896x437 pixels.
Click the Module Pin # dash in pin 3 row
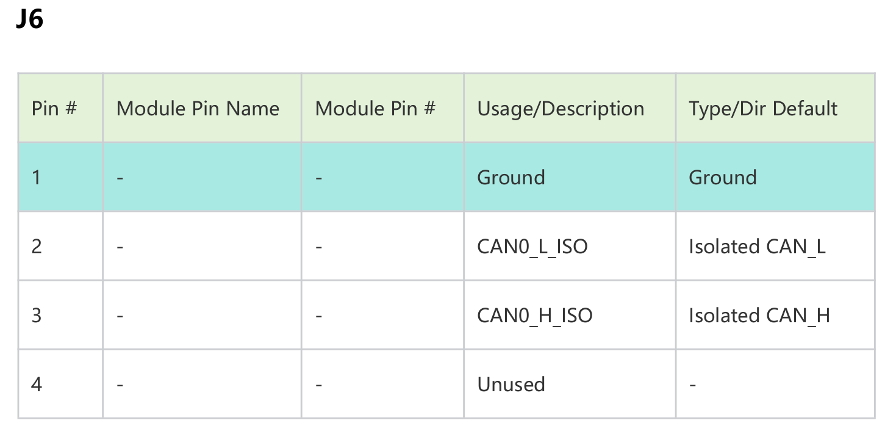[319, 316]
